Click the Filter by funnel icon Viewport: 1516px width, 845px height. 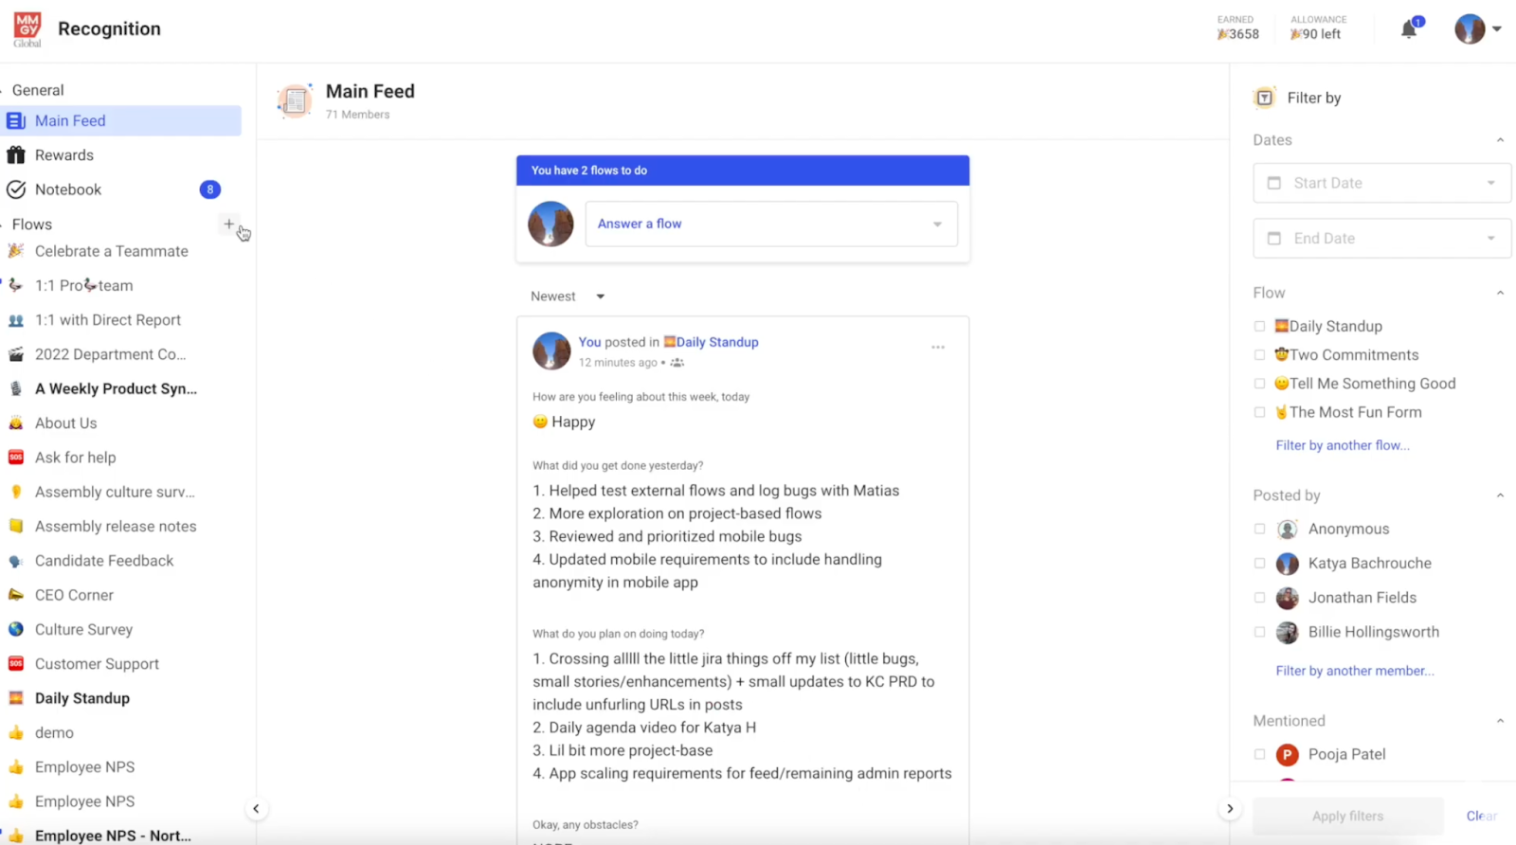tap(1264, 98)
